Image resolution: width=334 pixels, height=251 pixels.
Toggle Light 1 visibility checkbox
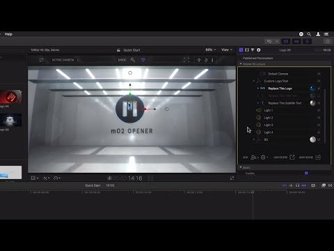pyautogui.click(x=319, y=110)
